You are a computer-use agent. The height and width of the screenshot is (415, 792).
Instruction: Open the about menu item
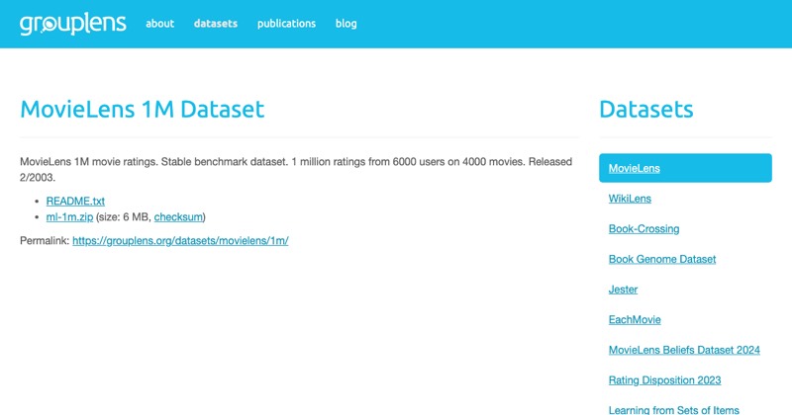point(159,24)
